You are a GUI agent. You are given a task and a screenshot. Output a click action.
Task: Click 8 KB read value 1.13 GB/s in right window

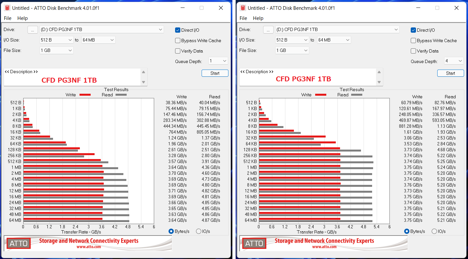pyautogui.click(x=446, y=126)
